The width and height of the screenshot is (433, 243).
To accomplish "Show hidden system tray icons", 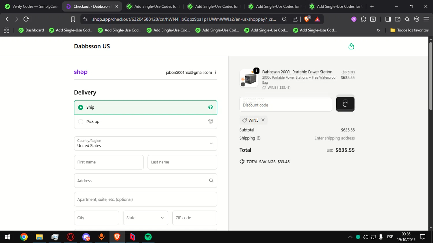I will 350,237.
